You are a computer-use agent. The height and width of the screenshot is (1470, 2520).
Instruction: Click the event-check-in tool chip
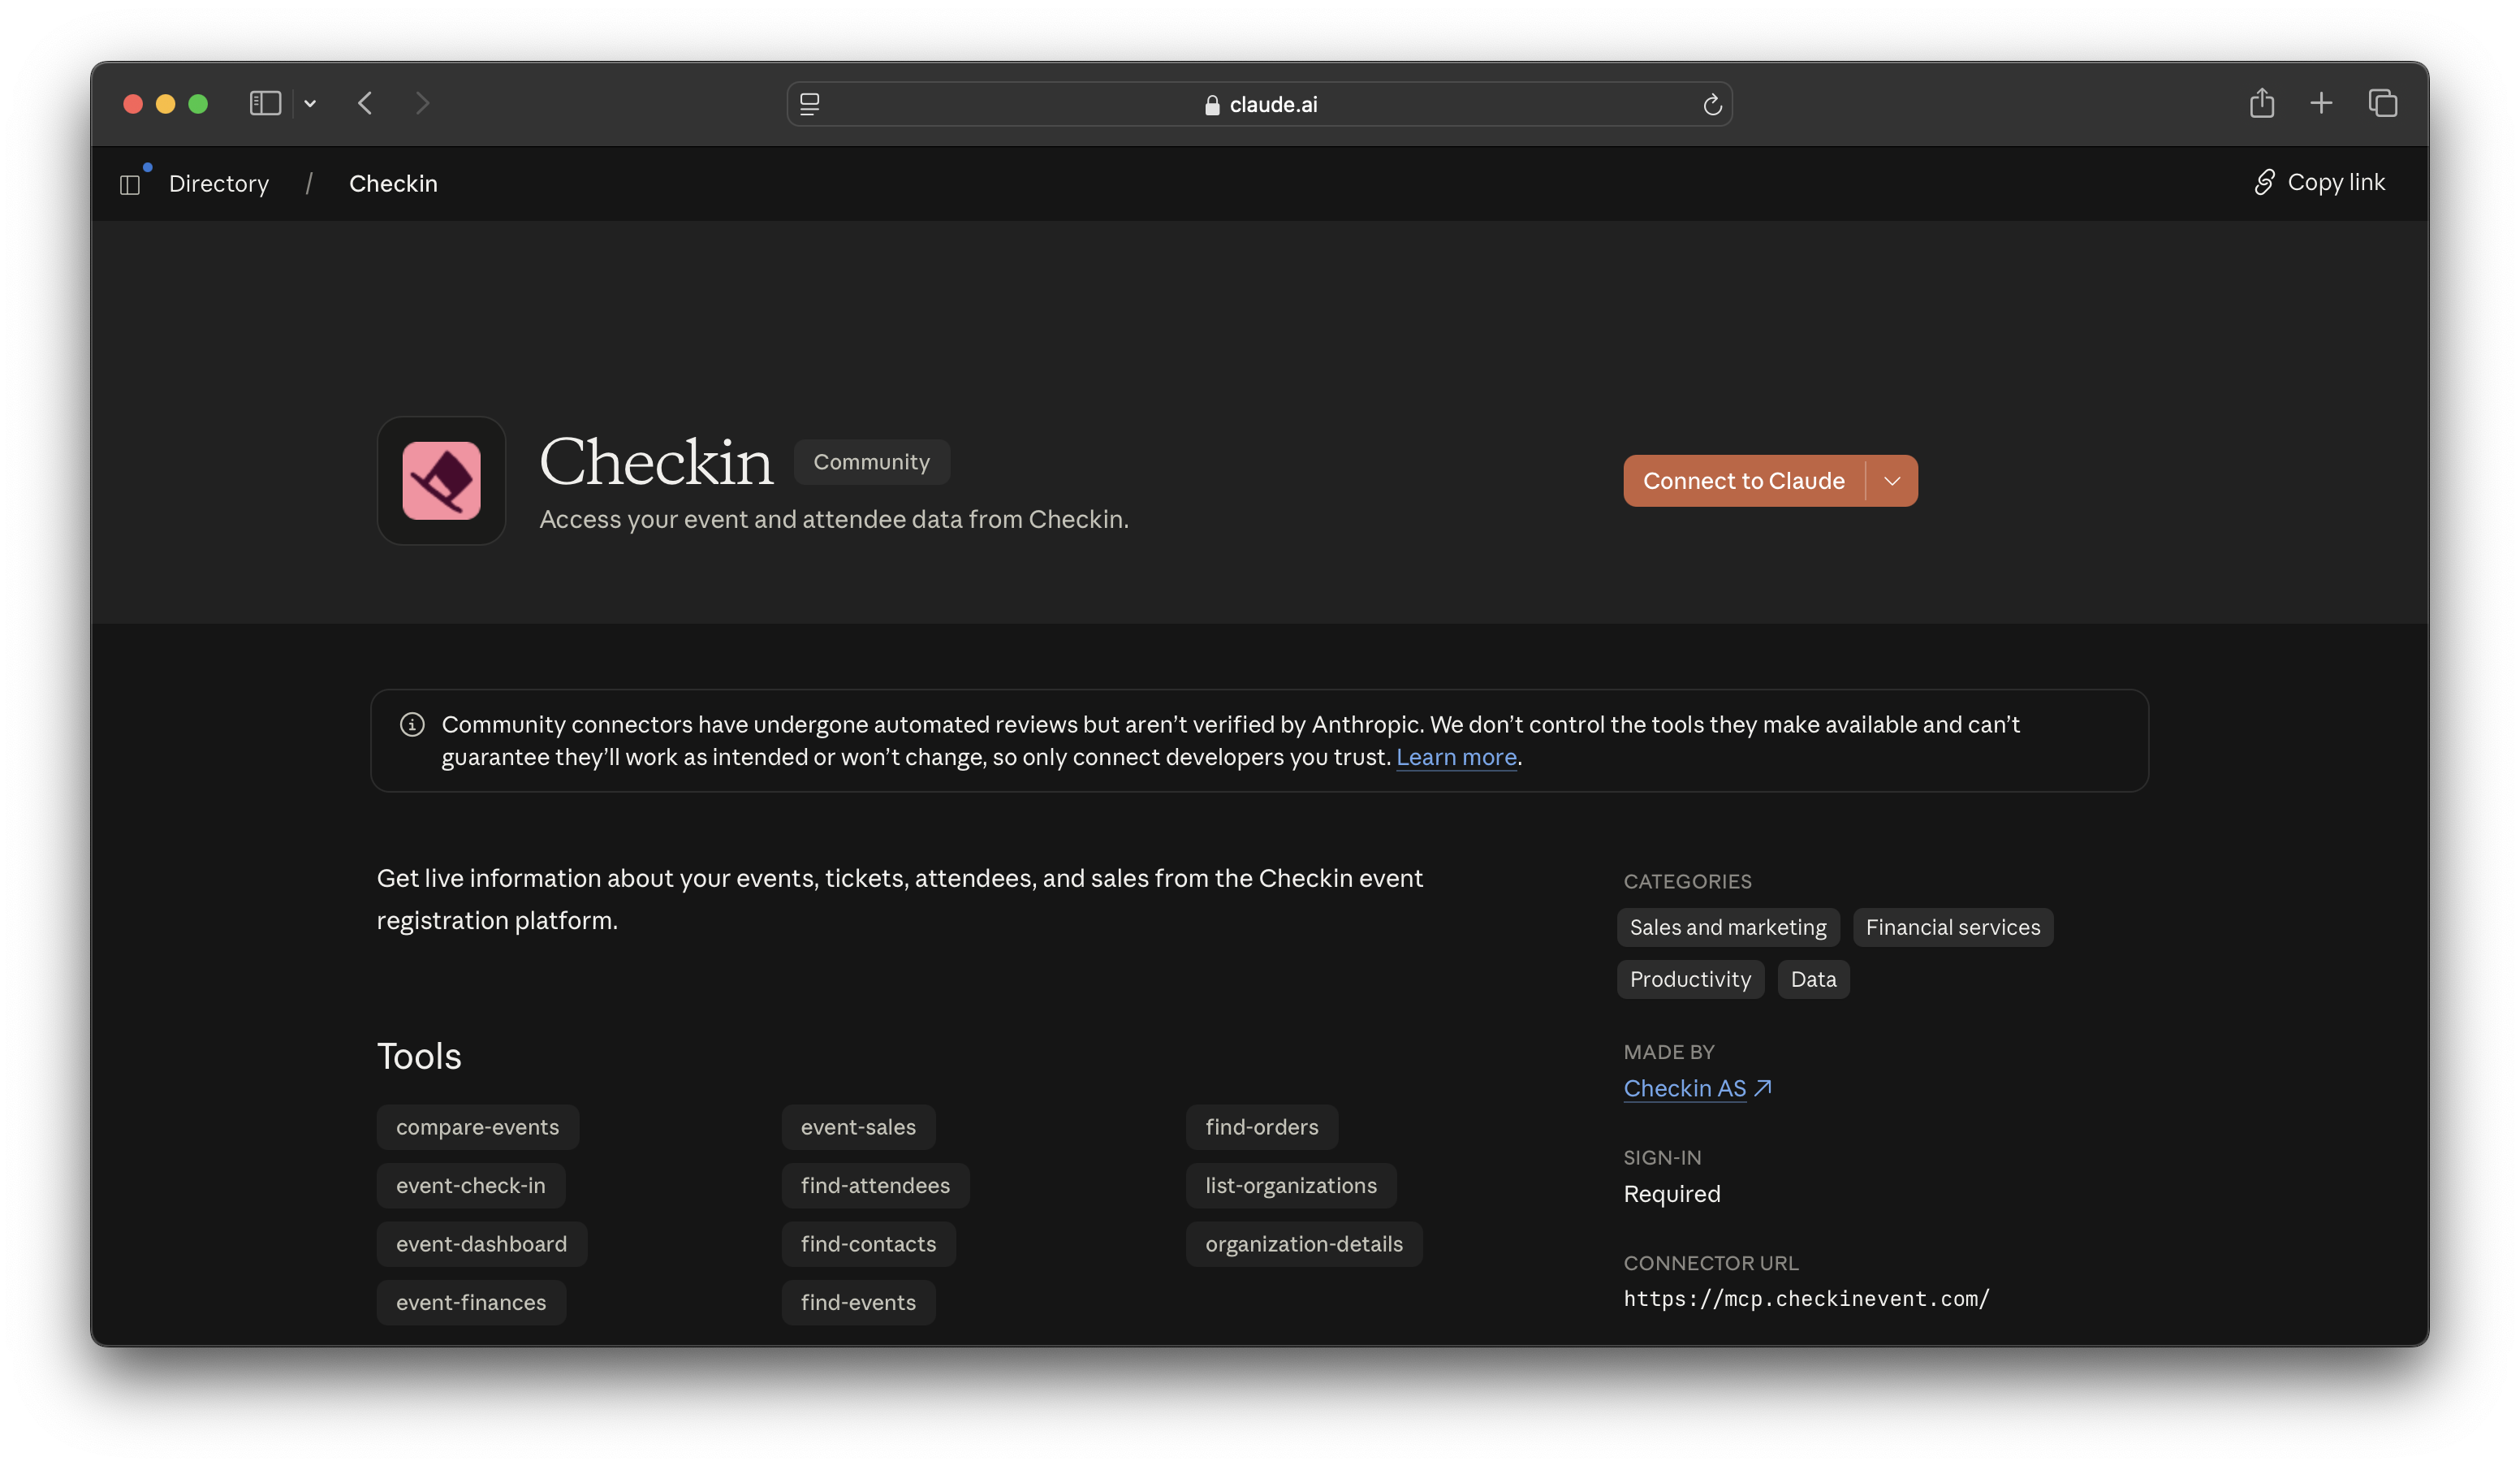point(470,1186)
